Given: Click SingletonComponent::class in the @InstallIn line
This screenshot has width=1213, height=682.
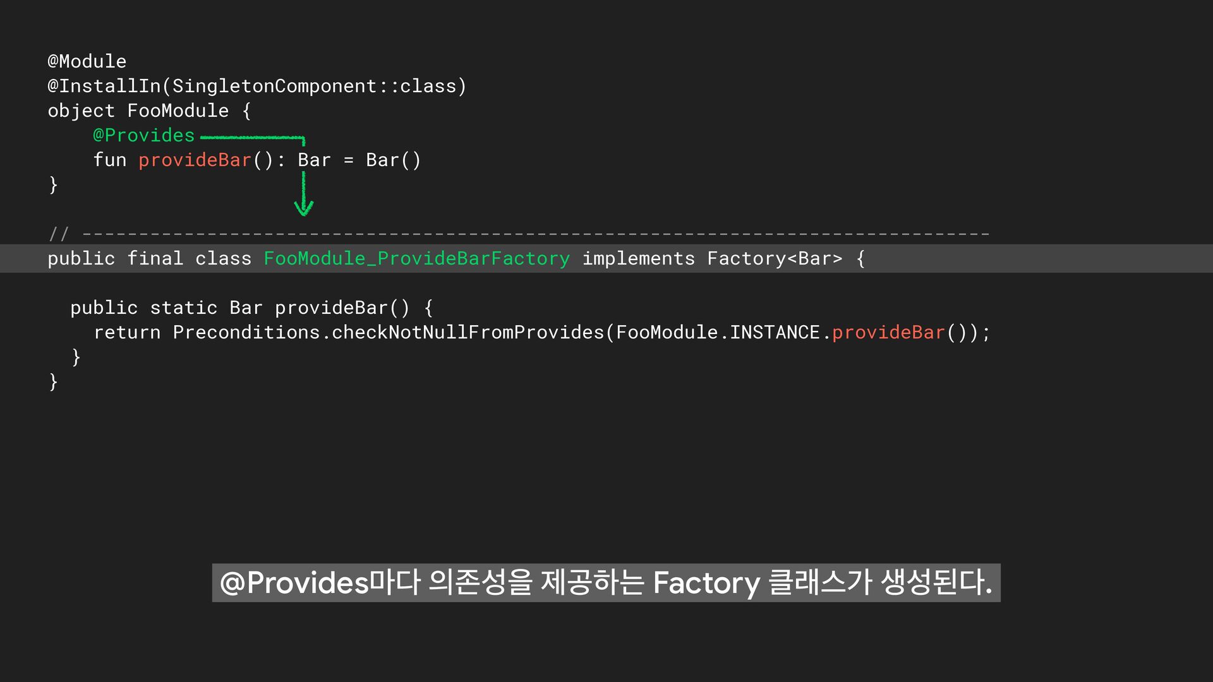Looking at the screenshot, I should pos(314,86).
